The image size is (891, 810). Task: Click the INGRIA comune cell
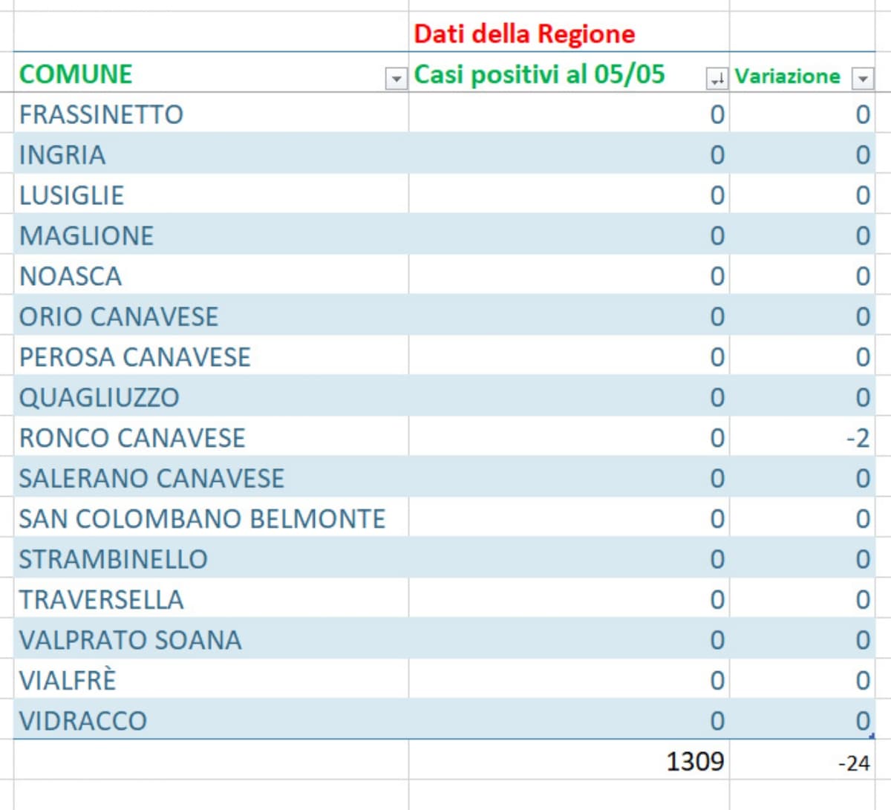tap(62, 154)
